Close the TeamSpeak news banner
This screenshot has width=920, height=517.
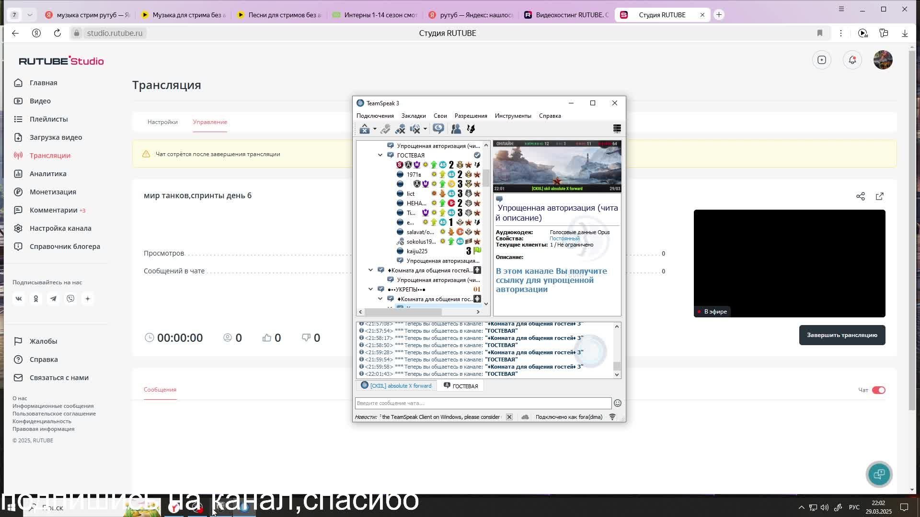[509, 417]
